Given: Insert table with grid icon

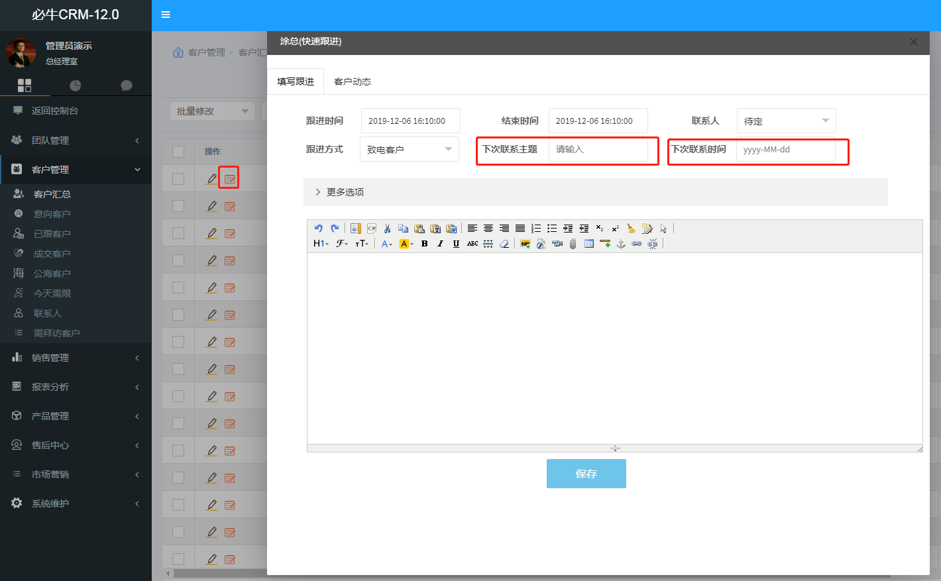Looking at the screenshot, I should (x=589, y=244).
